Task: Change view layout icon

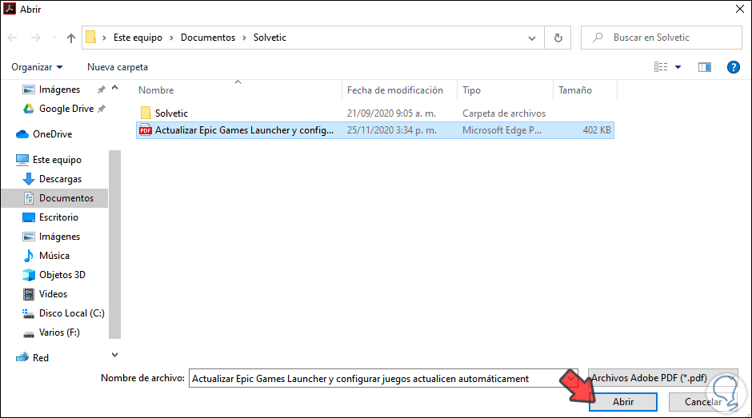Action: [661, 67]
